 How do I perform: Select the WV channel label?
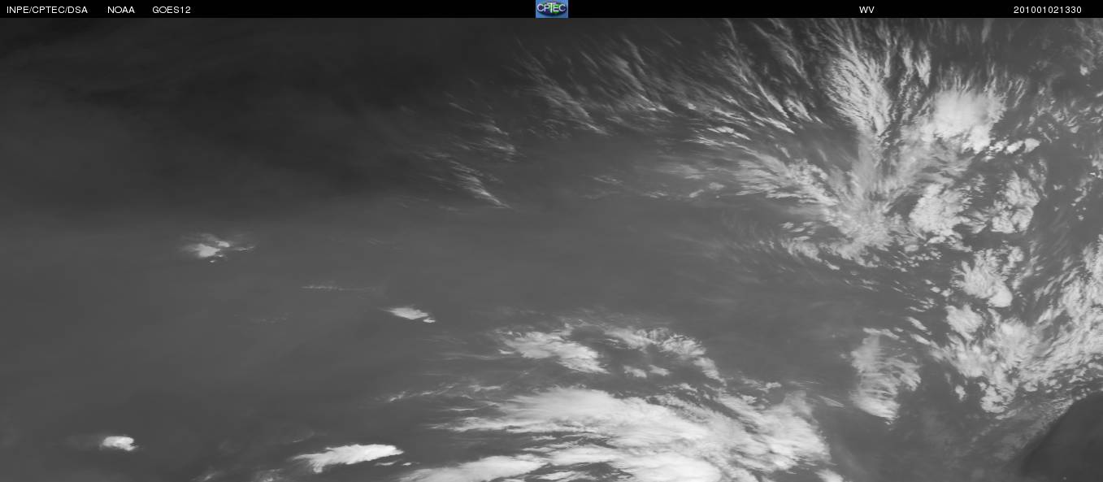point(866,10)
